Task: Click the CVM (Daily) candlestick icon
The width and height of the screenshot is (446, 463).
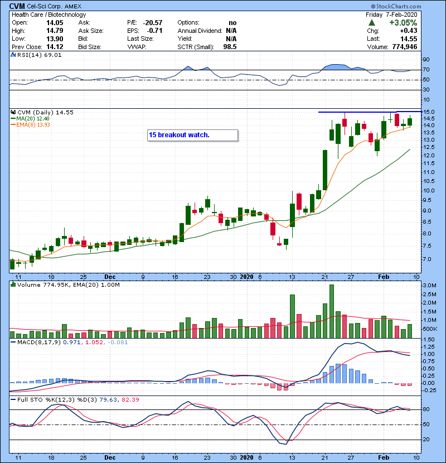Action: coord(13,112)
